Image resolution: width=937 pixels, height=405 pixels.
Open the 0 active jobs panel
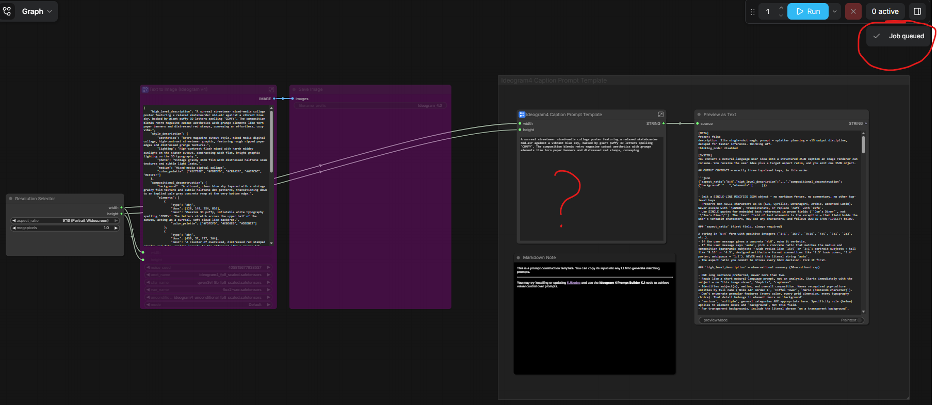885,11
